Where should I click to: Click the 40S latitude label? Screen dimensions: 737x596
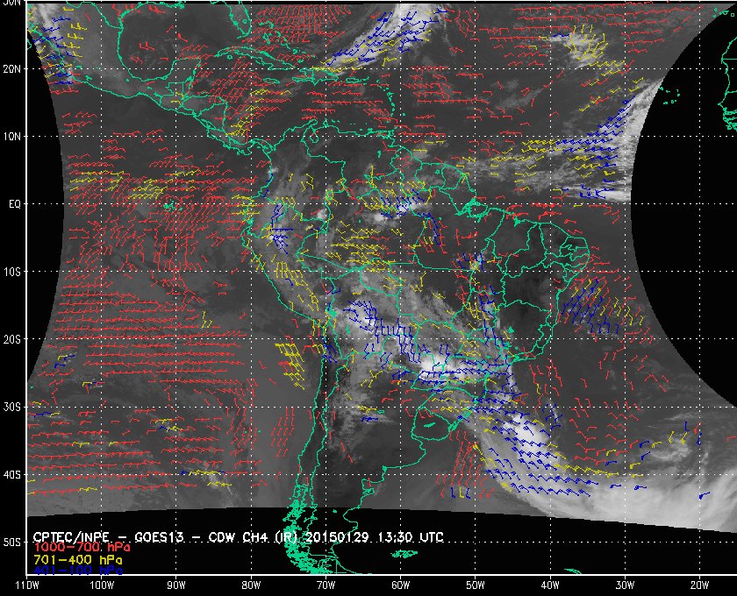pyautogui.click(x=11, y=474)
